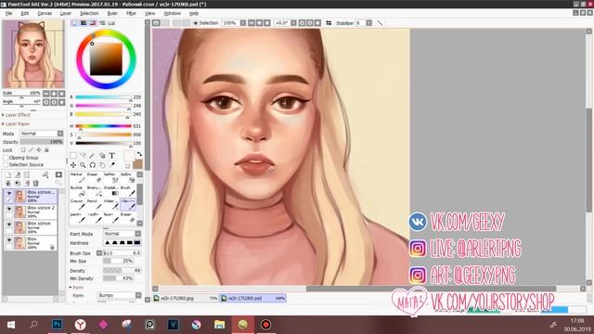Open the rotation angle dropdown
The height and width of the screenshot is (334, 594).
293,23
